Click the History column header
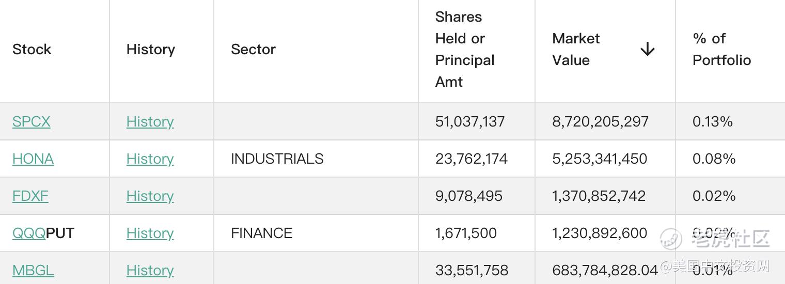The image size is (785, 284). click(x=151, y=50)
